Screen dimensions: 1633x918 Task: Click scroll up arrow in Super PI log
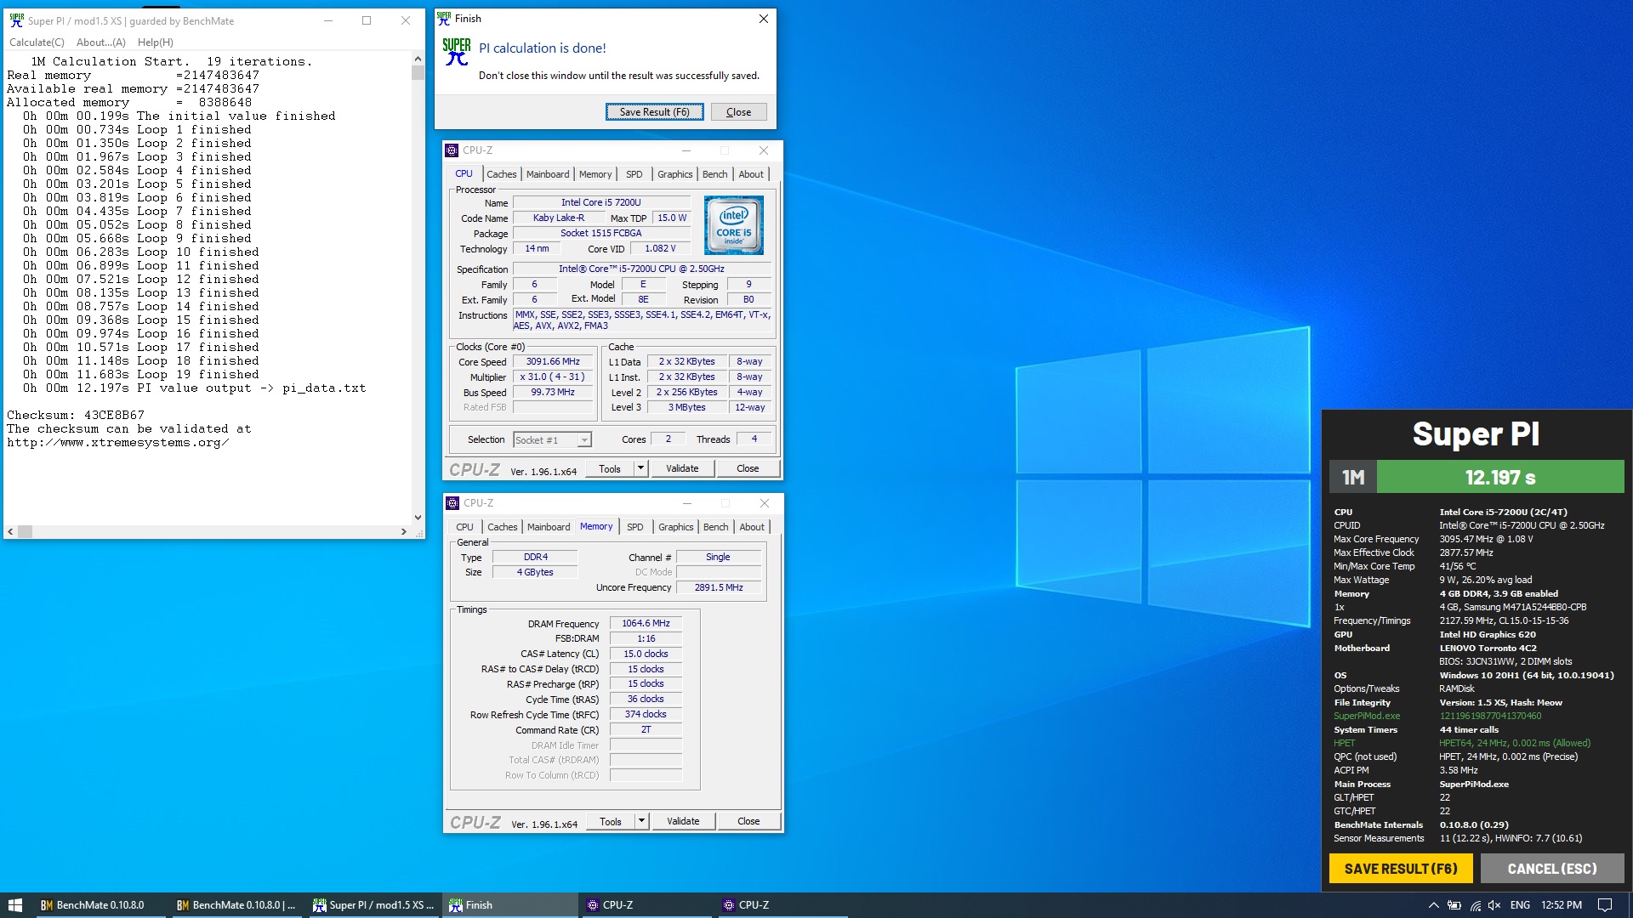point(418,59)
